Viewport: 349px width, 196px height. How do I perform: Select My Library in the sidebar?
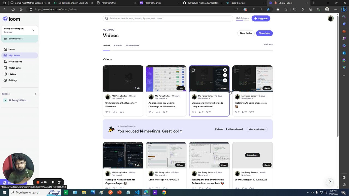click(x=20, y=56)
